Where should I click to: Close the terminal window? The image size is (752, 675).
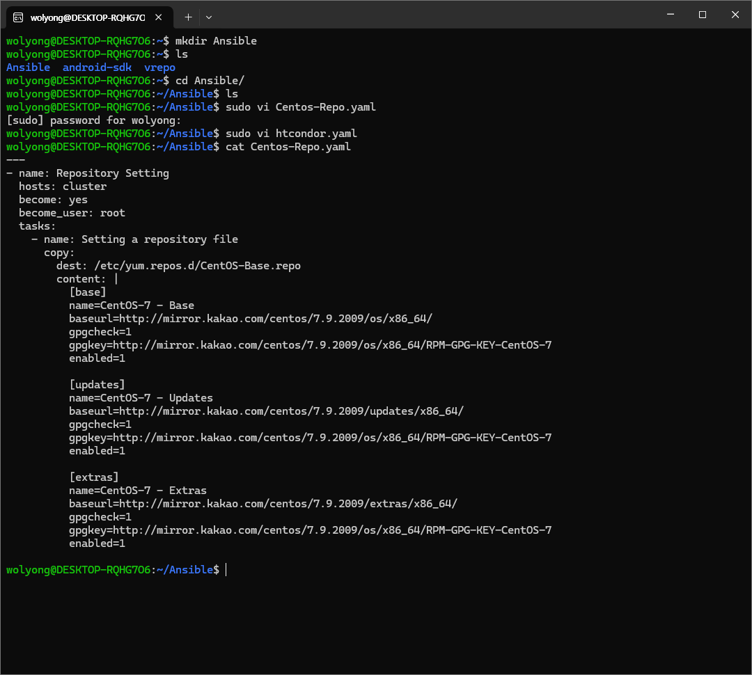pyautogui.click(x=735, y=15)
